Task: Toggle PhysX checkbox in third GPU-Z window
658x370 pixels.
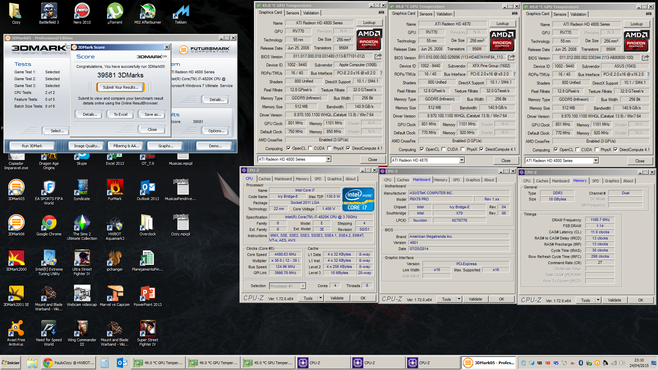Action: (x=597, y=150)
